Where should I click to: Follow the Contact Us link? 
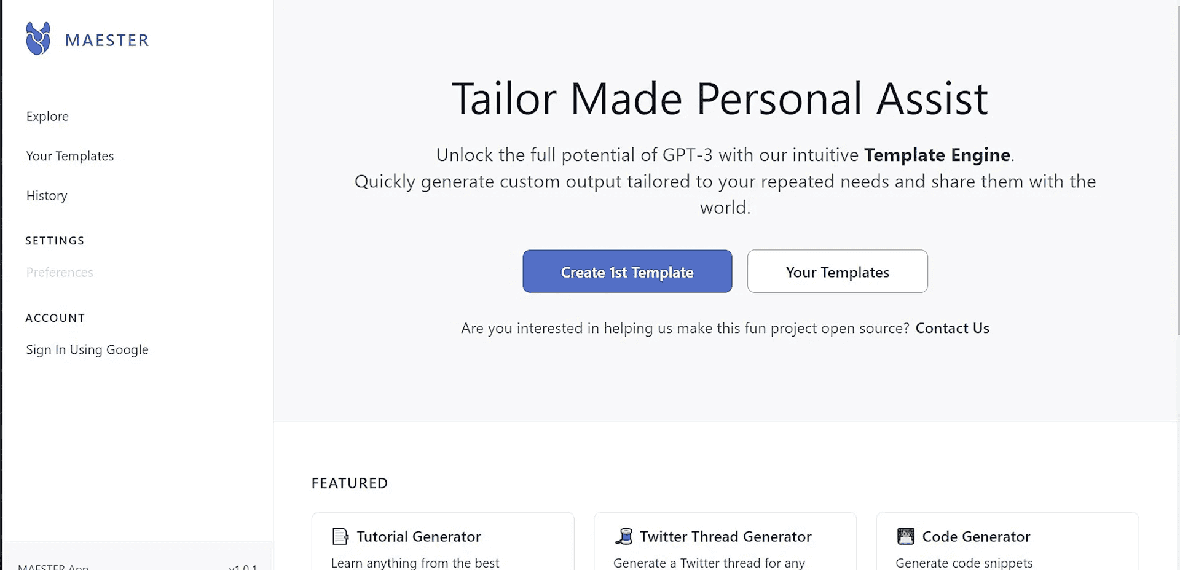[952, 328]
